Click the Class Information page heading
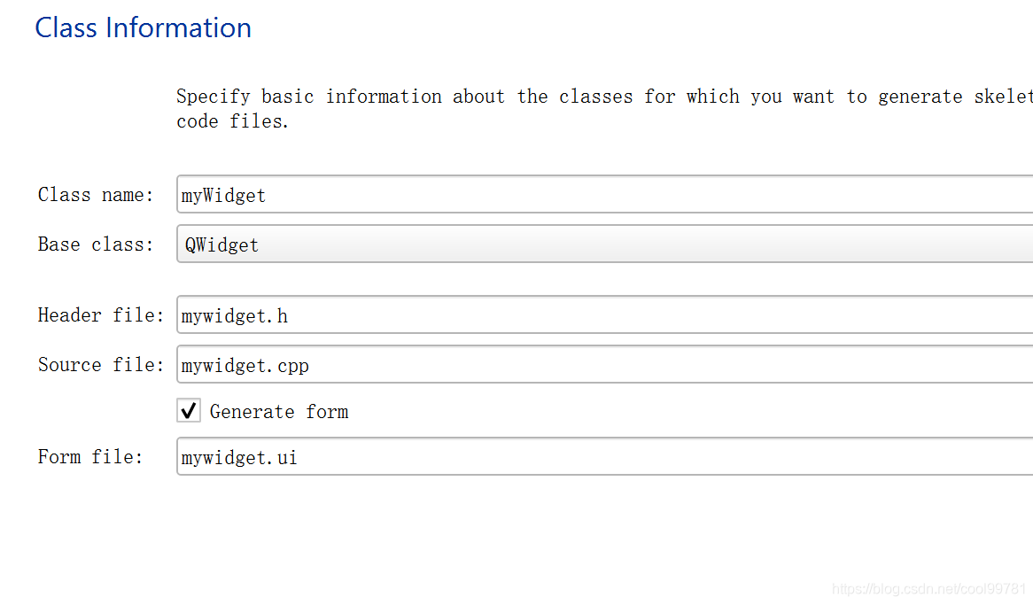Image resolution: width=1033 pixels, height=605 pixels. [144, 28]
